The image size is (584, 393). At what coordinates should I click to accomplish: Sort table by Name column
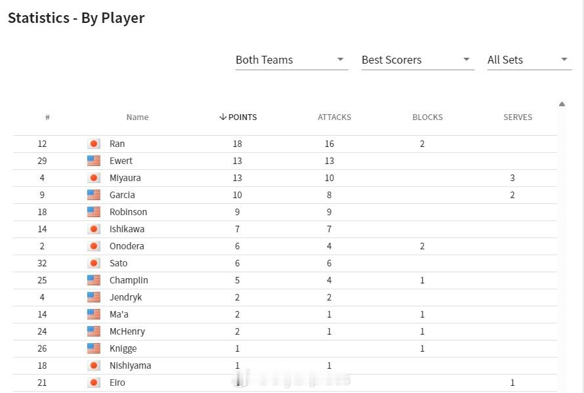point(137,117)
